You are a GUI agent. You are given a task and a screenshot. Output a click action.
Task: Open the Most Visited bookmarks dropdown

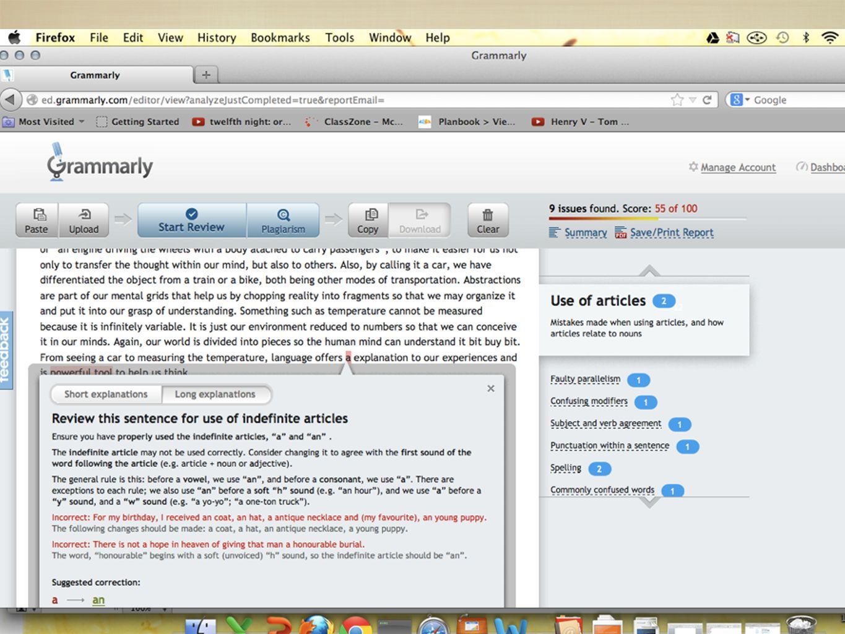(x=45, y=122)
